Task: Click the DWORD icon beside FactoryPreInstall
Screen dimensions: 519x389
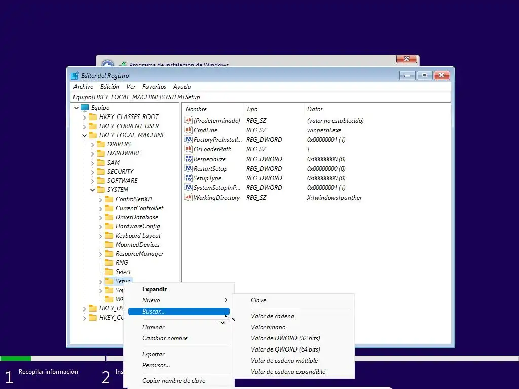Action: tap(189, 139)
